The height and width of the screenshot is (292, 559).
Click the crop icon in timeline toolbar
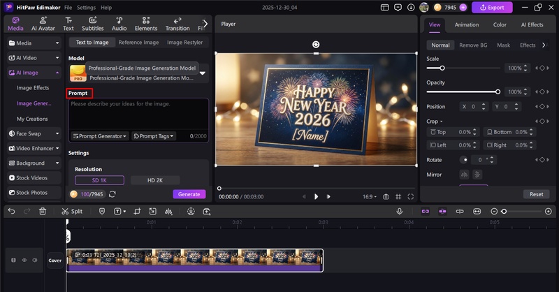(137, 212)
